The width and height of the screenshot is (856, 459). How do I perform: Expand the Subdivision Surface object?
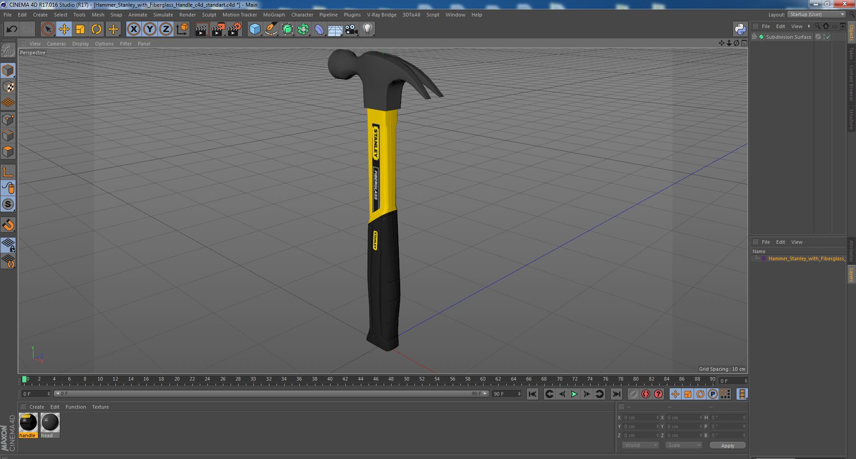click(x=754, y=37)
